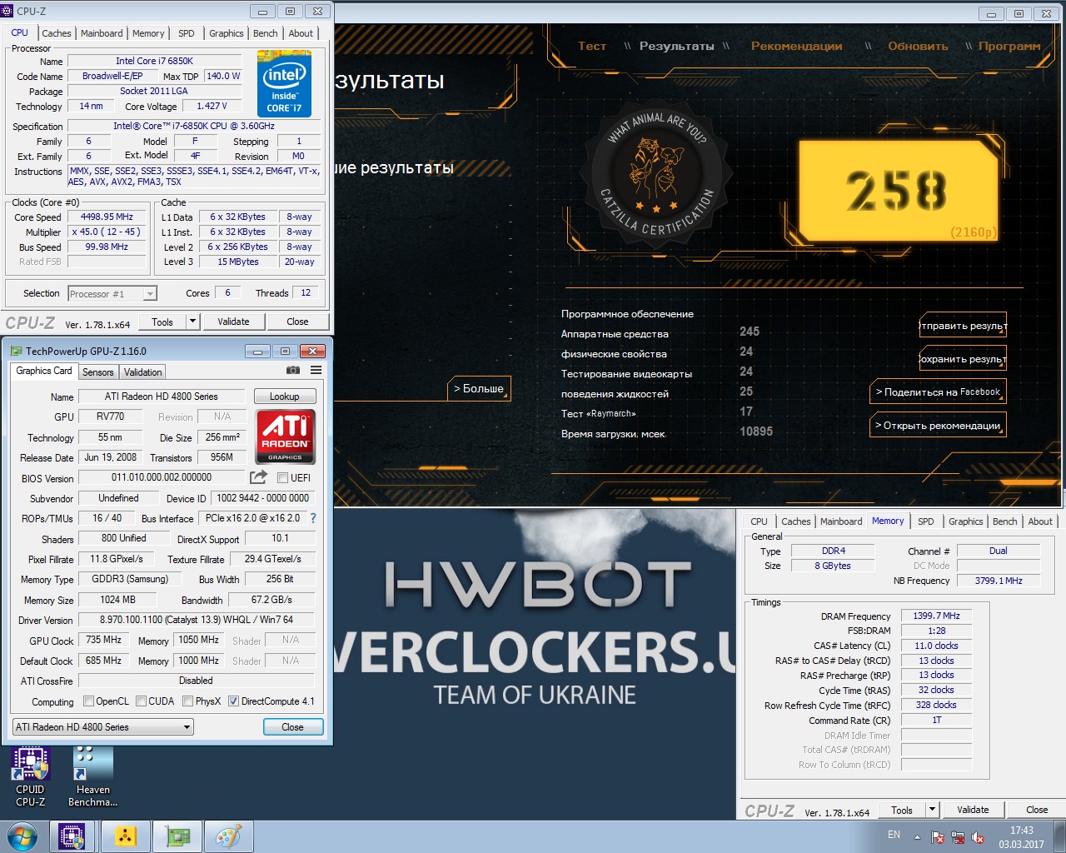Expand Tools arrow in bottom CPU-Z window
Viewport: 1066px width, 853px height.
(x=932, y=810)
